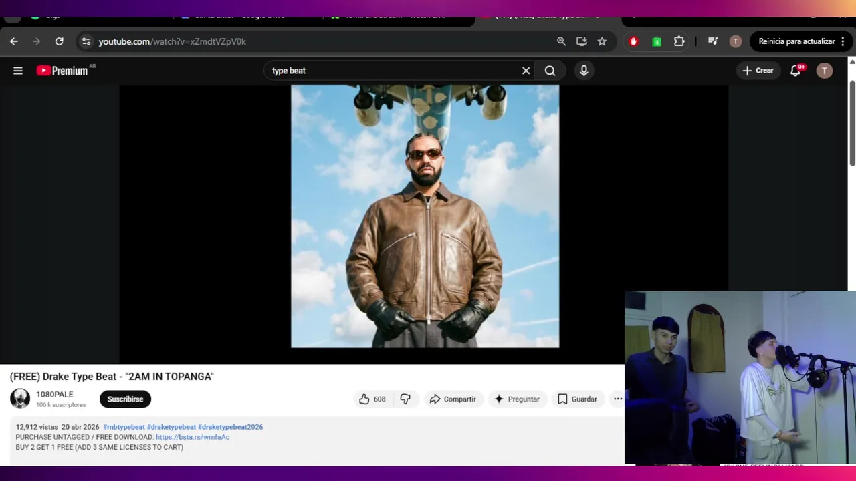
Task: Open YouTube account avatar menu
Action: pos(825,71)
